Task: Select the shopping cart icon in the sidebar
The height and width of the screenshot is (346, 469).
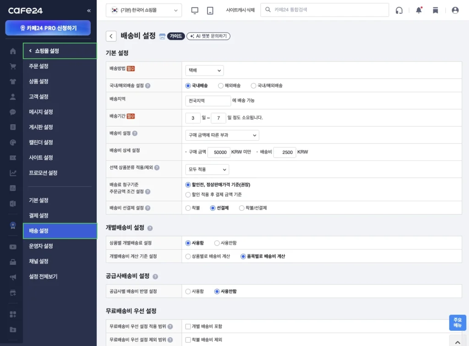Action: tap(12, 66)
